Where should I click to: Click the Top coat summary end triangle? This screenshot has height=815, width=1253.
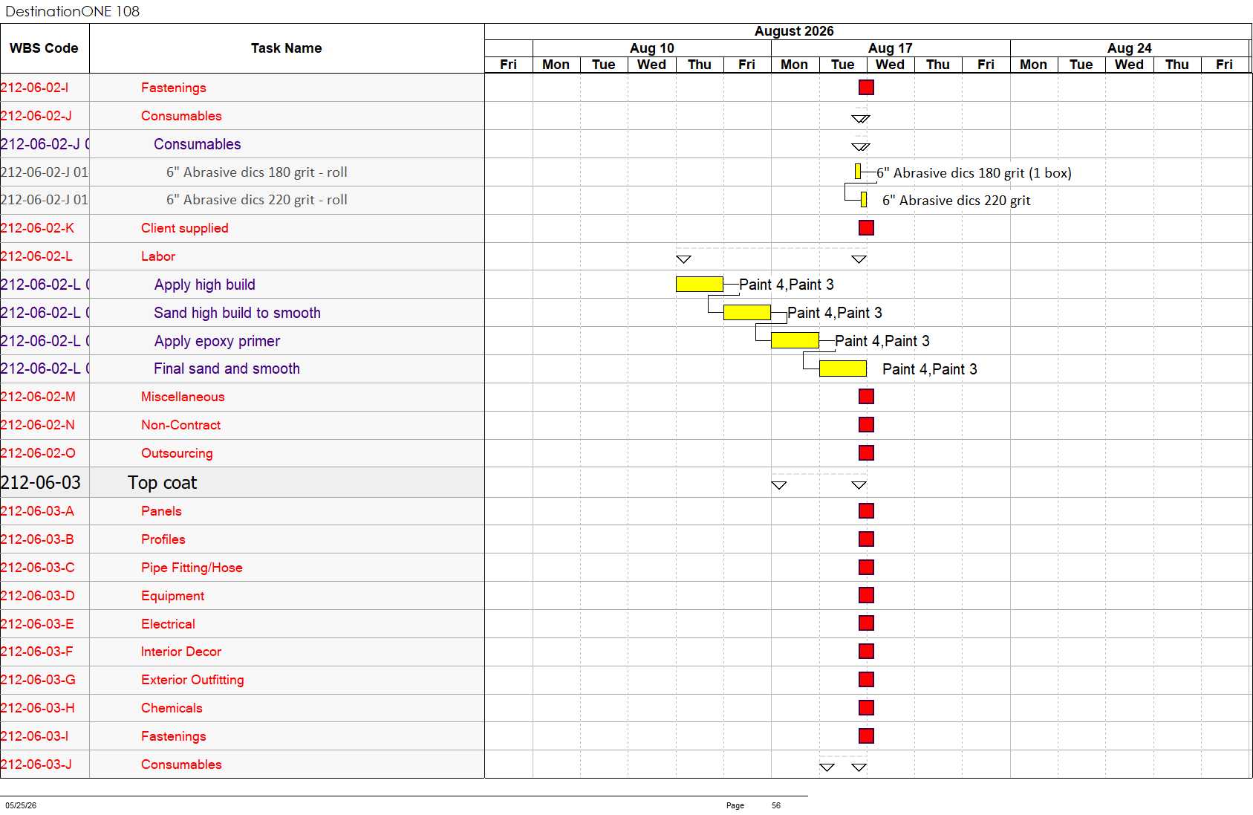click(x=859, y=485)
